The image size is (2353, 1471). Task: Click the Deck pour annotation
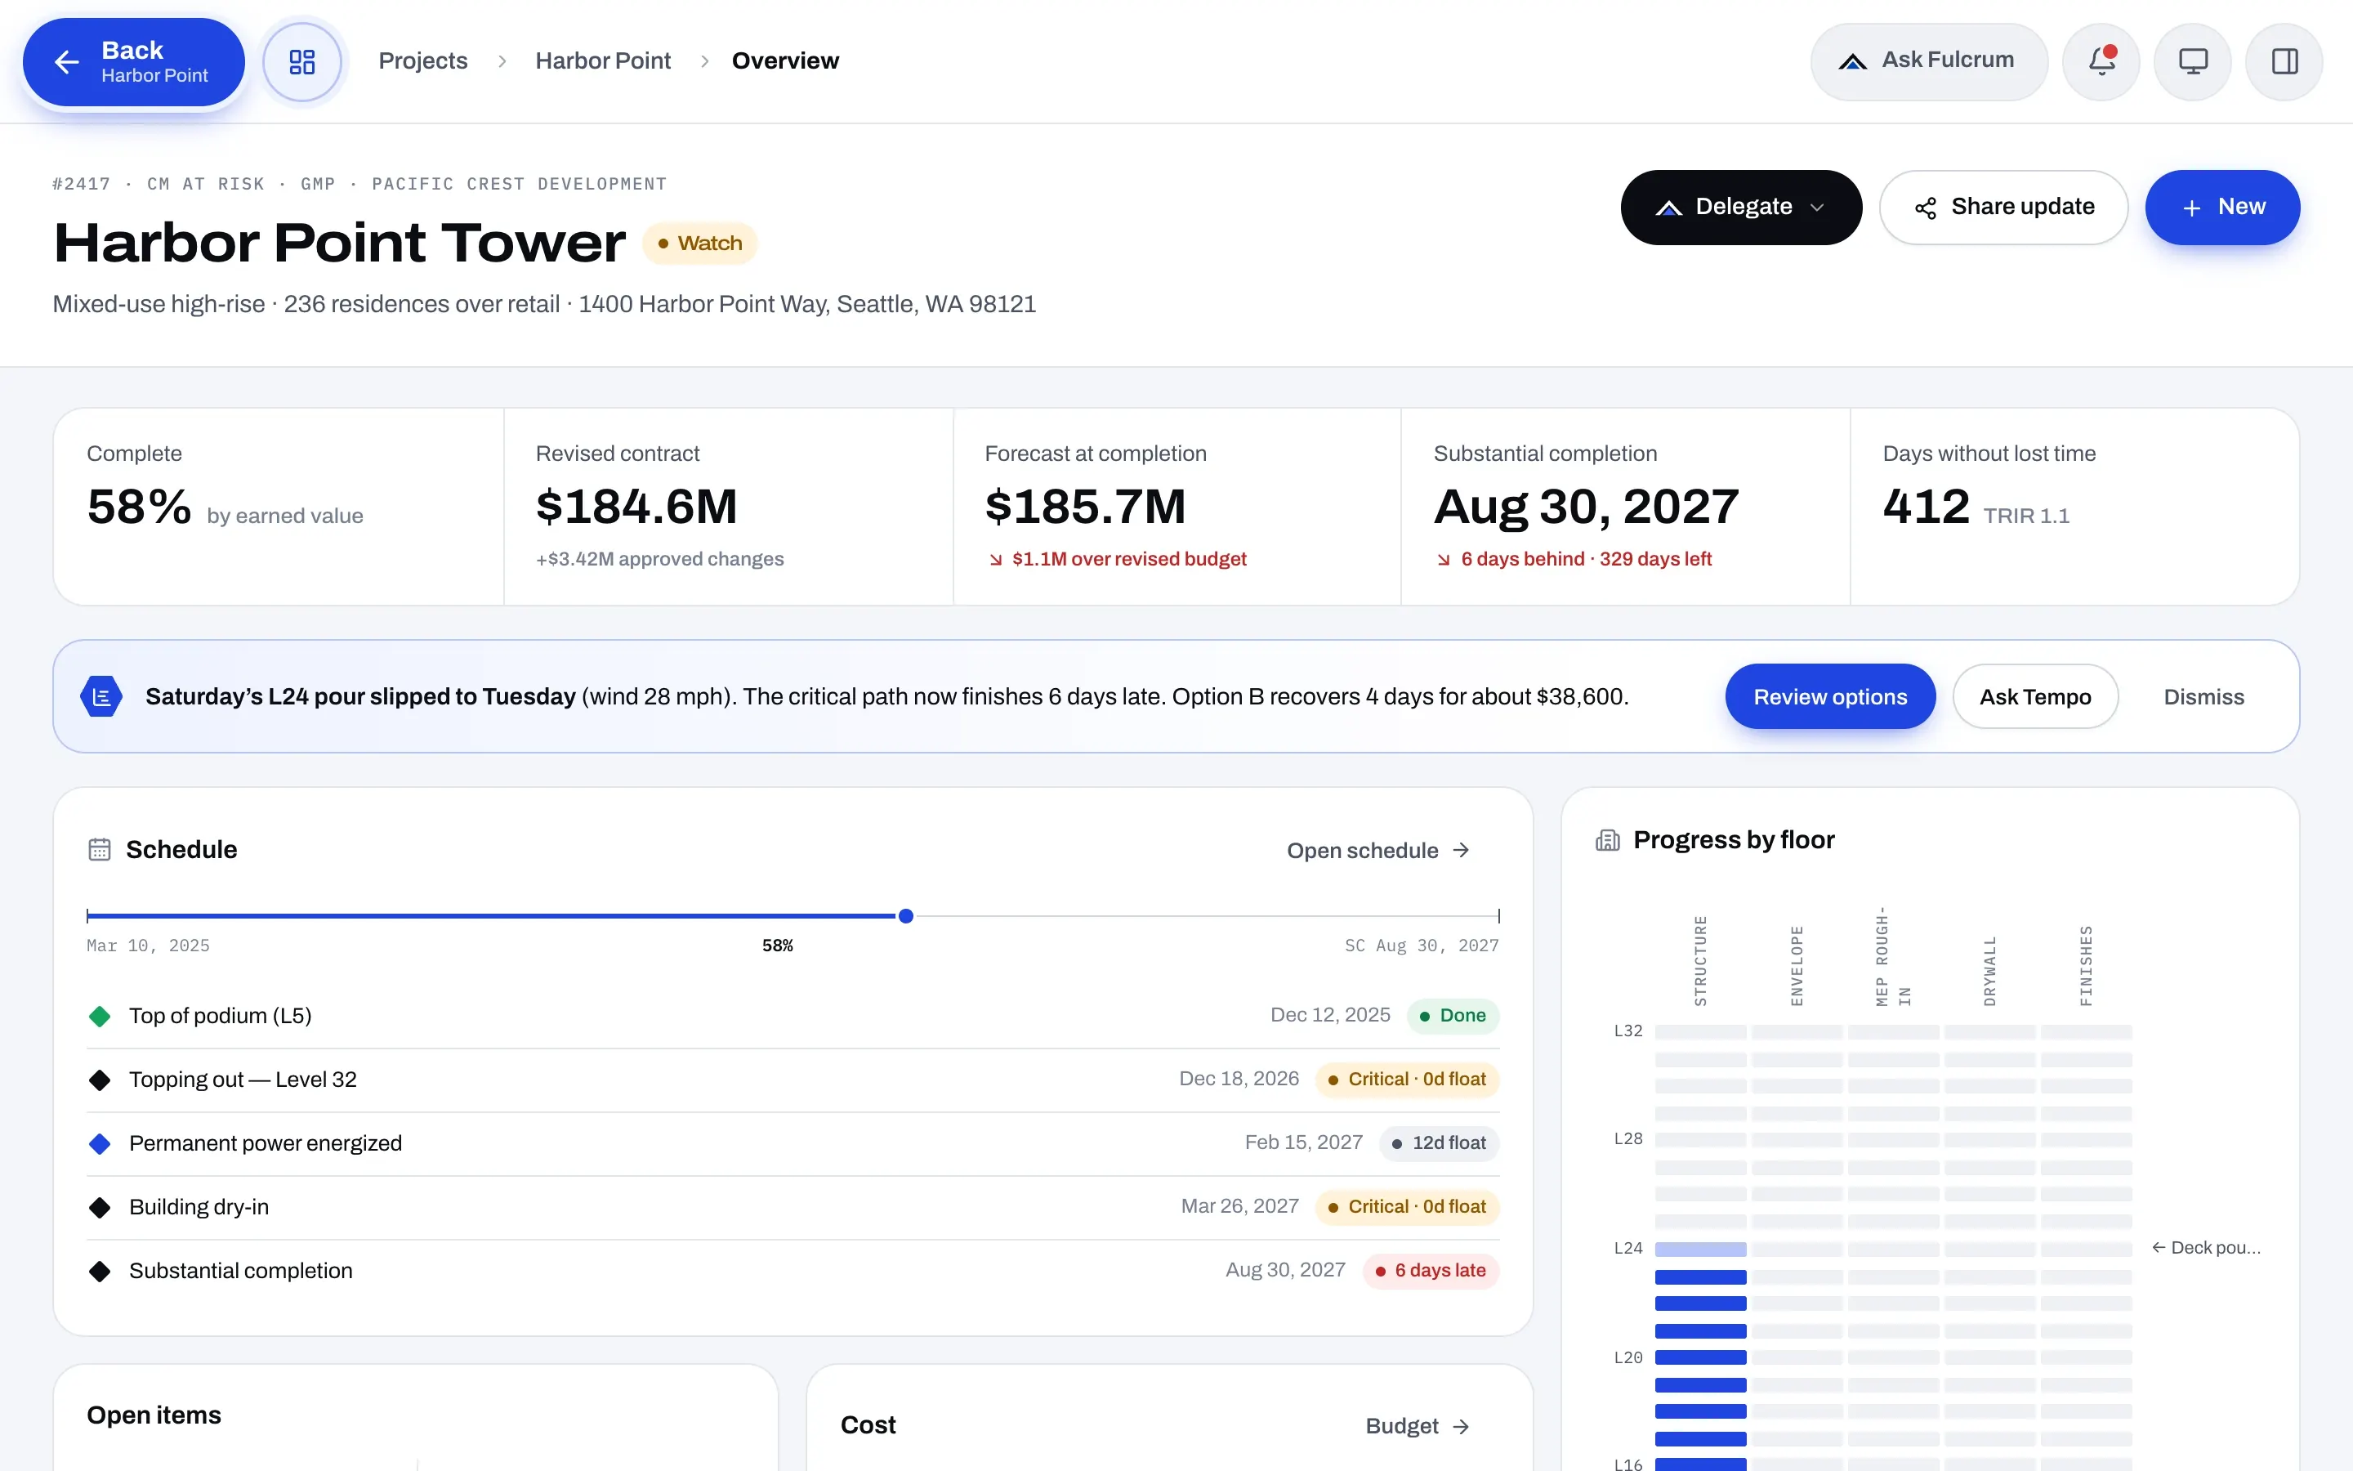pyautogui.click(x=2205, y=1247)
